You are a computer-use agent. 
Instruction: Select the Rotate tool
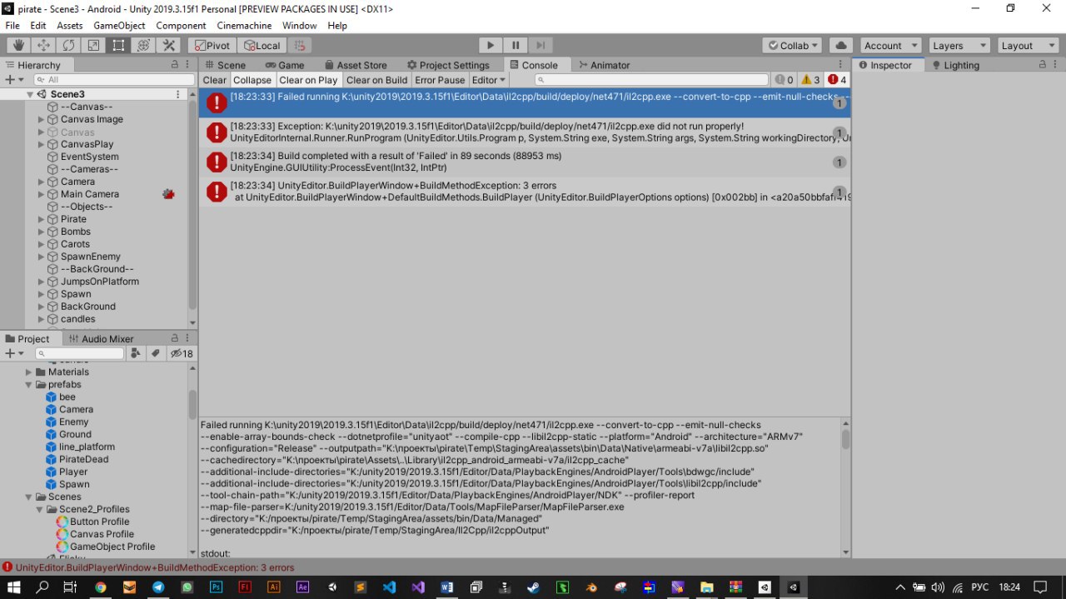point(68,46)
